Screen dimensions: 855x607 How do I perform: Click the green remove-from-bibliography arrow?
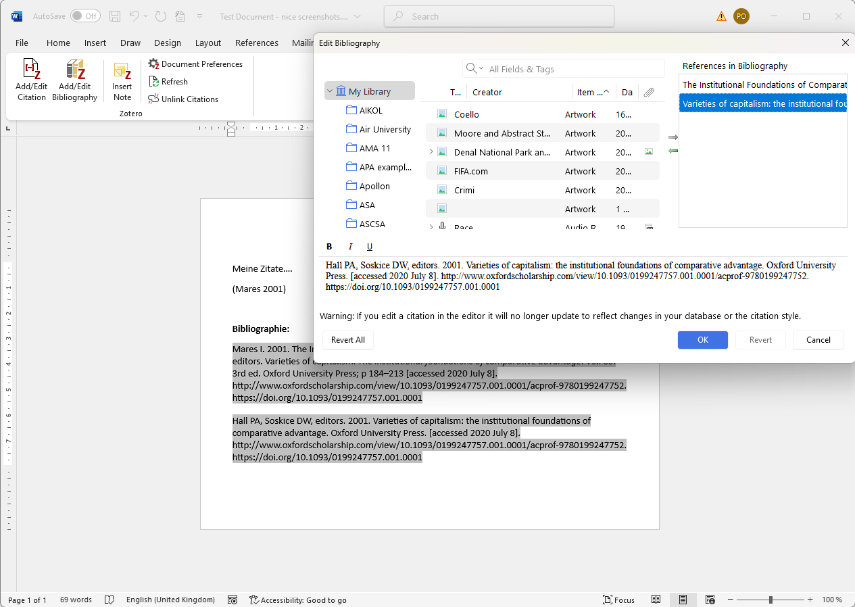click(673, 151)
